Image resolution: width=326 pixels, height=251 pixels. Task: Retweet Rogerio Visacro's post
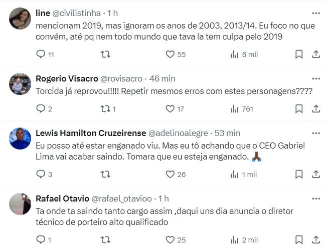pos(105,108)
